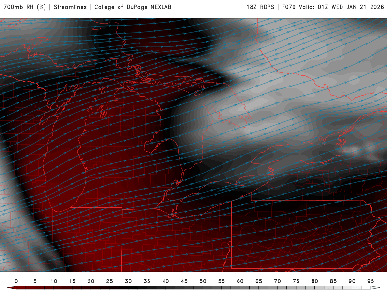The width and height of the screenshot is (387, 290).
Task: Click the colorbar label '25'
Action: pyautogui.click(x=110, y=281)
